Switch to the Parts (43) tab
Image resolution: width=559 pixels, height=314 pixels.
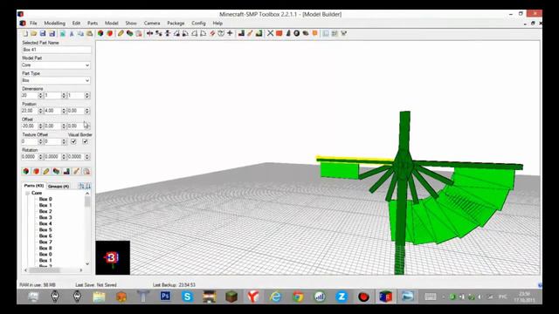[34, 186]
